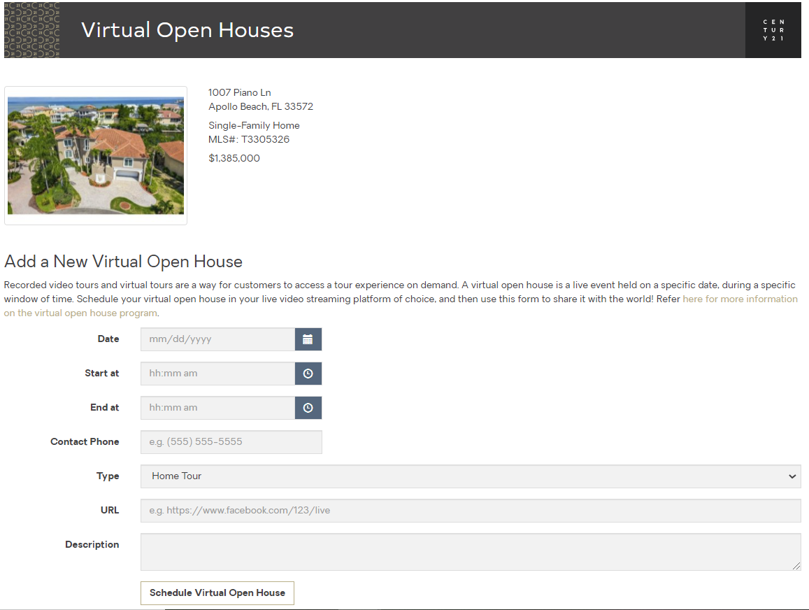Focus the Contact Phone field
Image resolution: width=809 pixels, height=610 pixels.
[231, 441]
